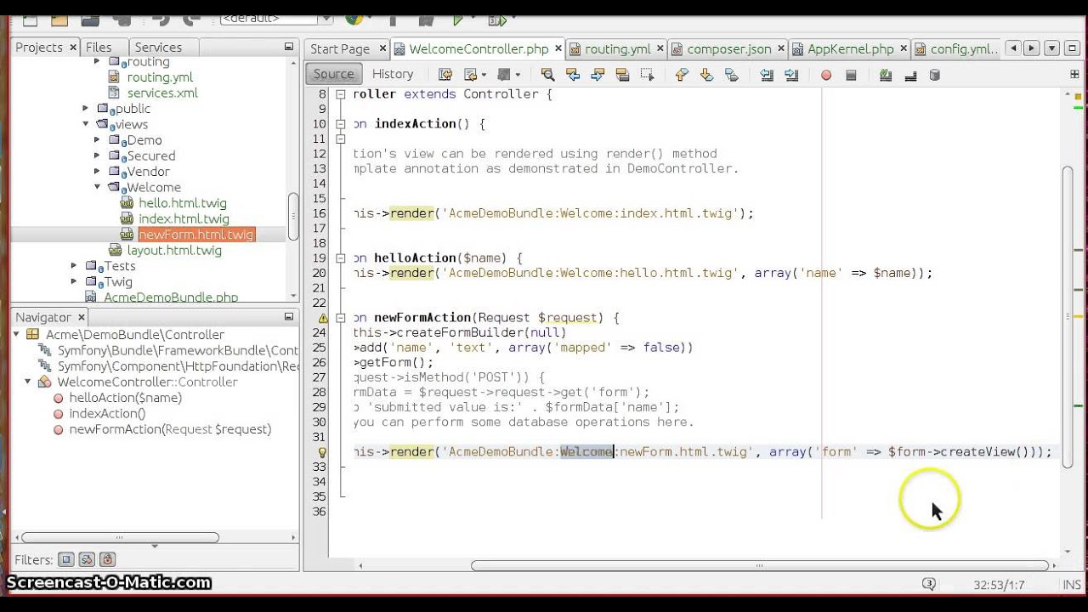Switch to AppKernel.php editor tab
This screenshot has height=612, width=1088.
pyautogui.click(x=851, y=49)
